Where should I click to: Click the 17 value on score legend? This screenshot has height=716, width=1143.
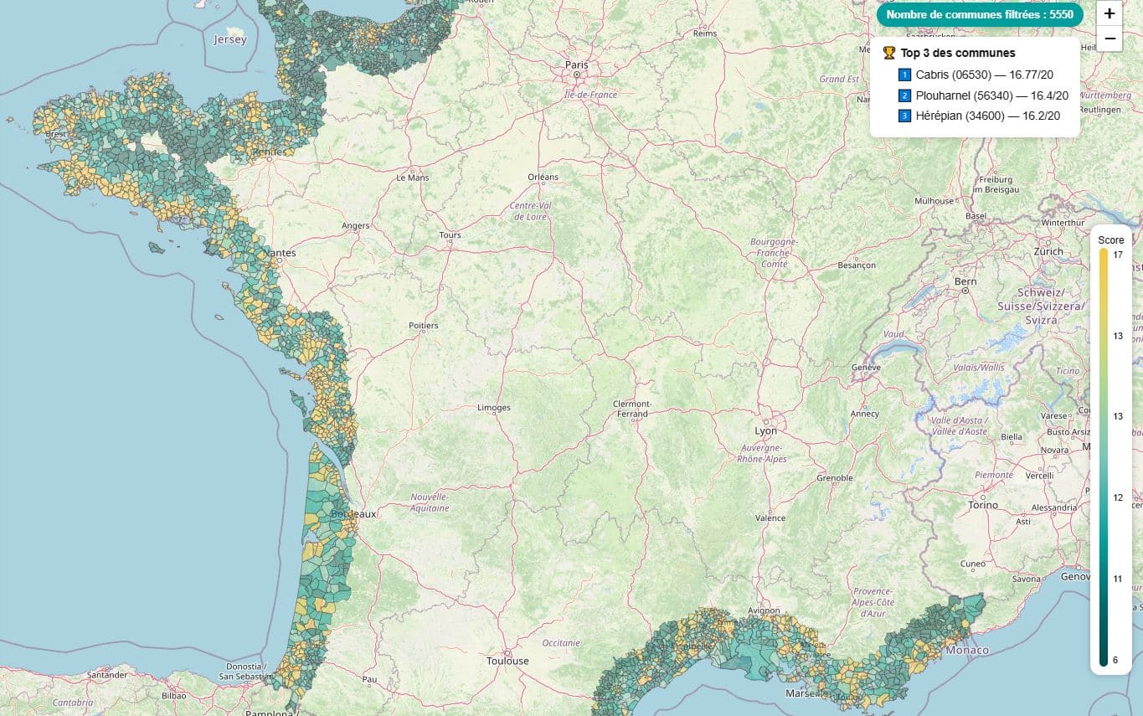click(1117, 255)
